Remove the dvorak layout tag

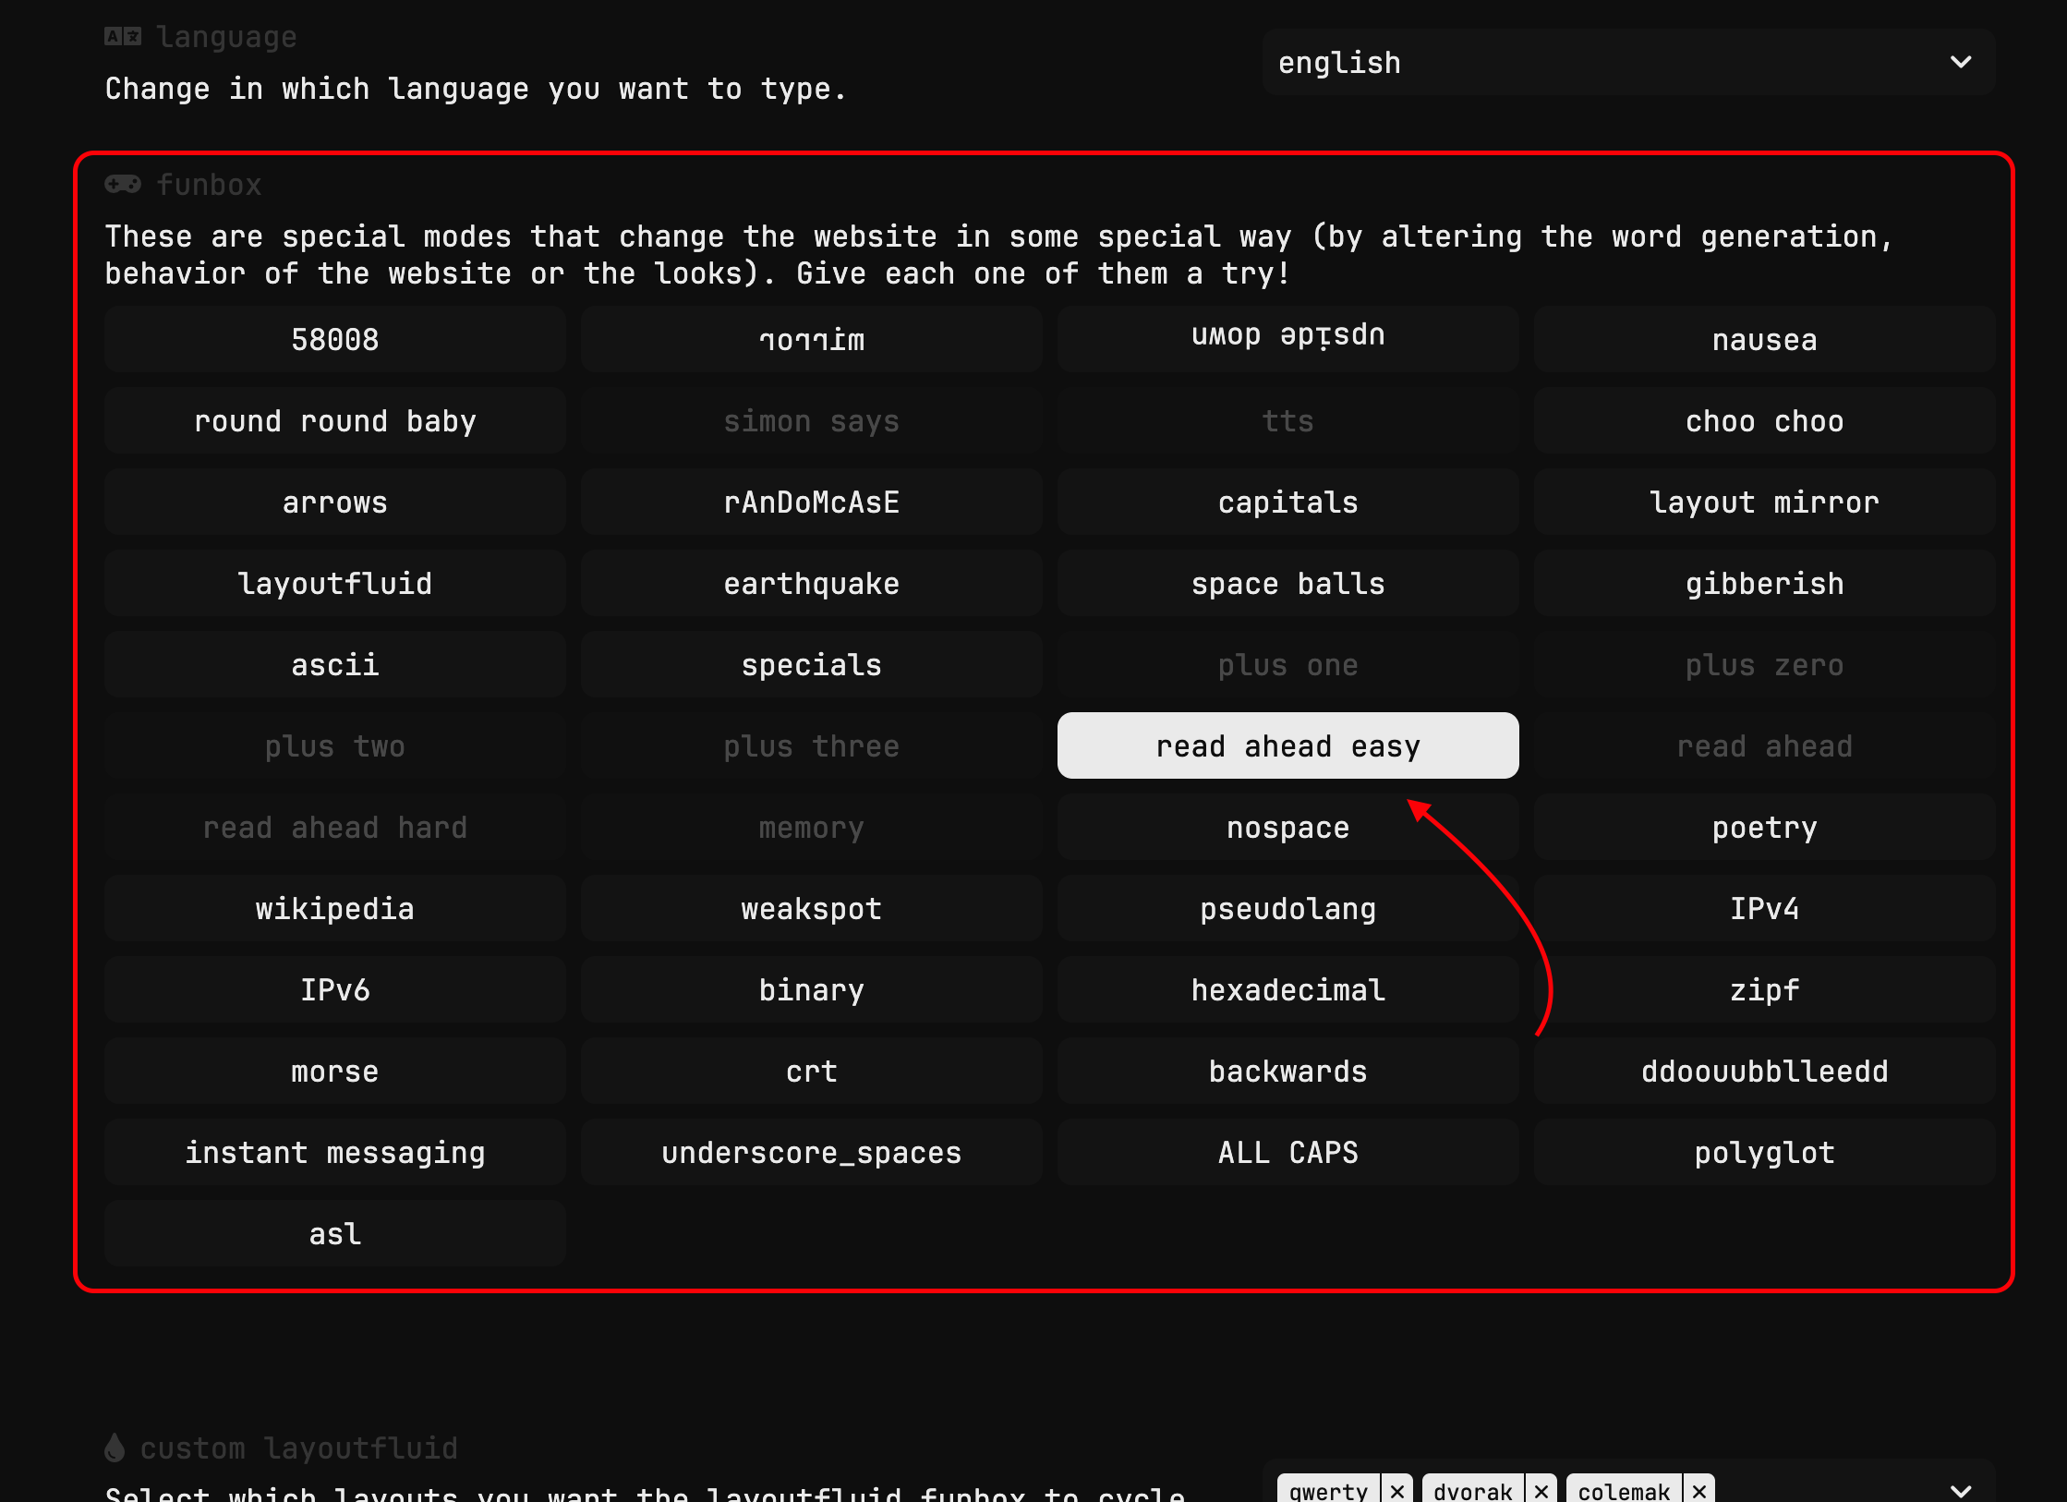1541,1490
